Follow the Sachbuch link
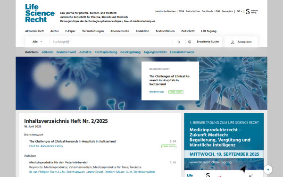 tap(207, 11)
